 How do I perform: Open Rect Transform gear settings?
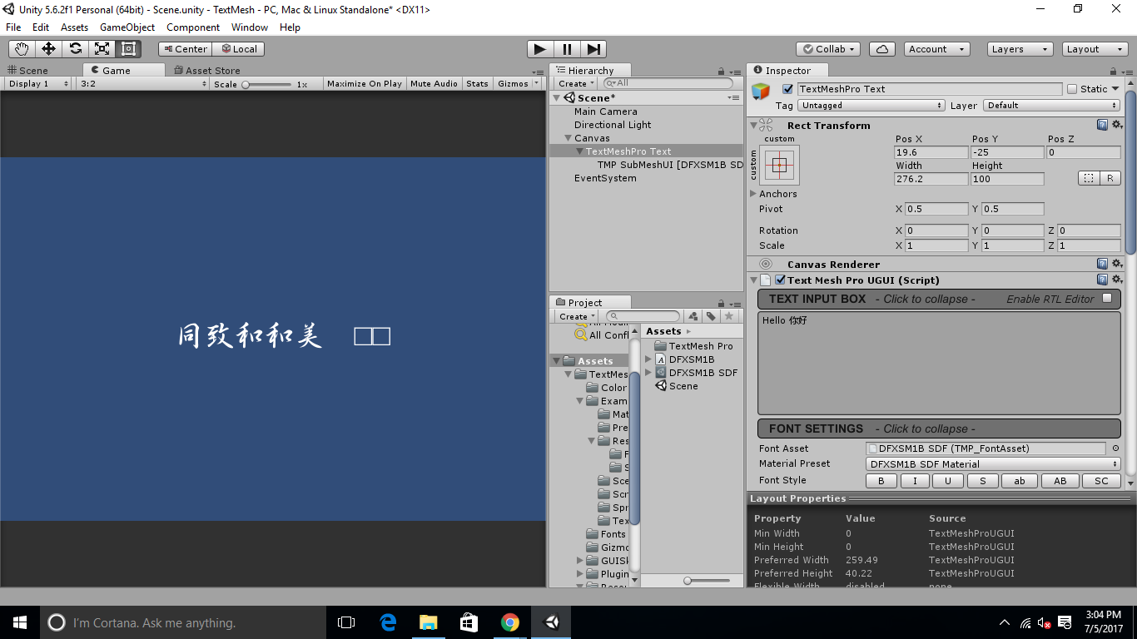click(x=1117, y=125)
